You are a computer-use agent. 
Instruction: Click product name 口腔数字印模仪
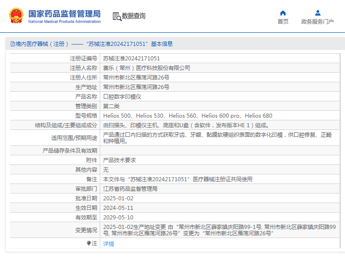[x=122, y=97]
